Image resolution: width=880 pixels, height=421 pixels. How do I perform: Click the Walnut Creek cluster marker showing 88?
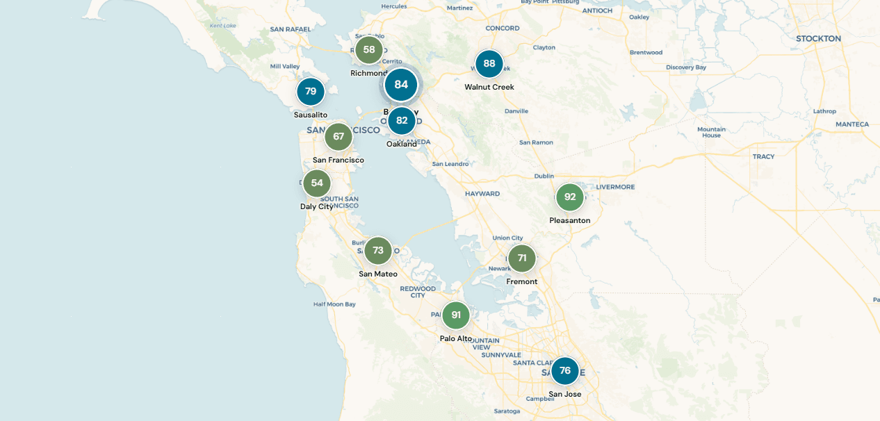coord(489,63)
